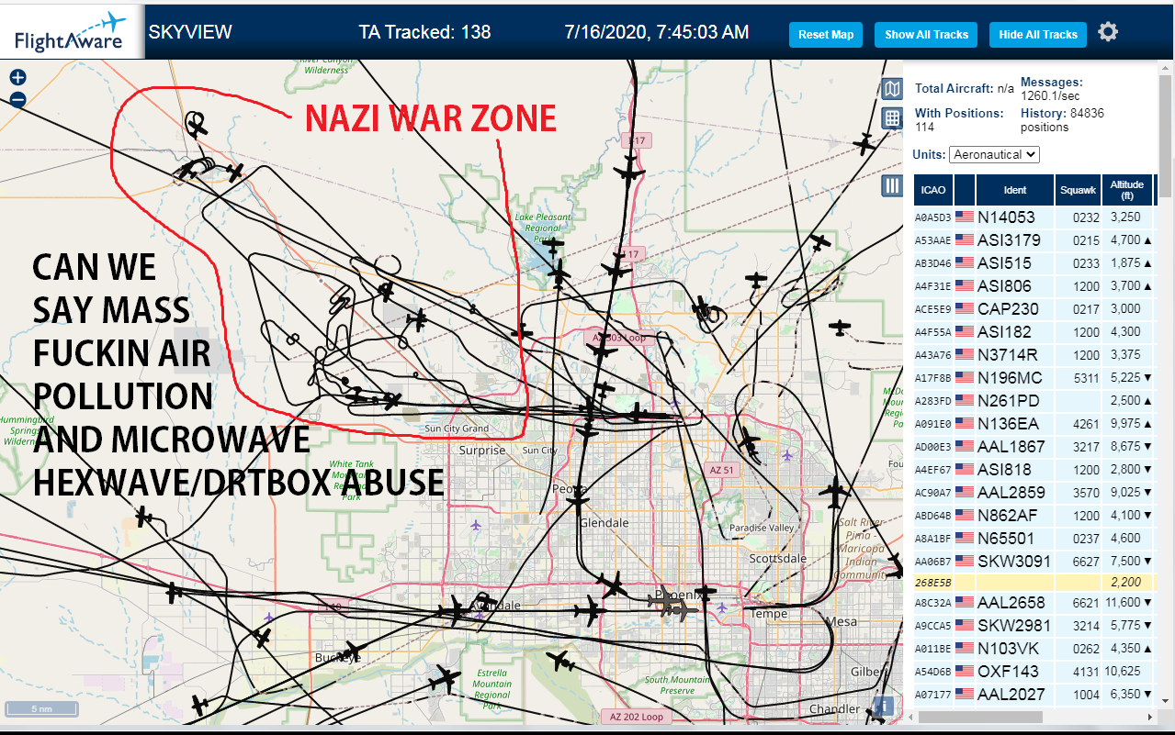
Task: Select the SKW3091 ident cell
Action: (x=1013, y=562)
